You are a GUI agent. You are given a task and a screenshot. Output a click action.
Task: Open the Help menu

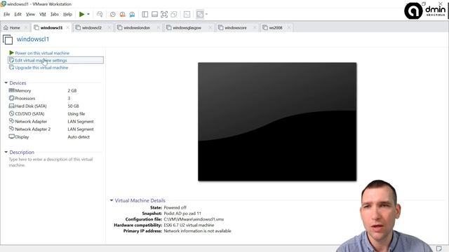coord(67,14)
